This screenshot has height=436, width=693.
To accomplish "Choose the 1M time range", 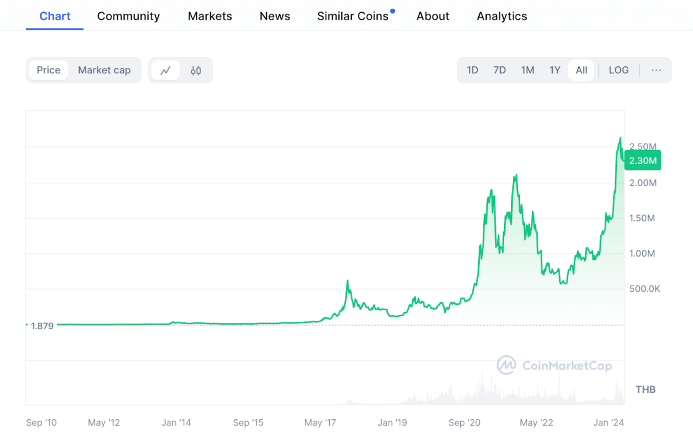I will [x=527, y=70].
